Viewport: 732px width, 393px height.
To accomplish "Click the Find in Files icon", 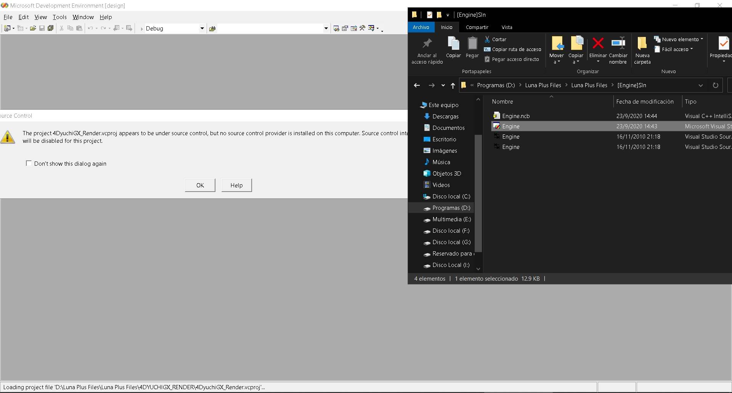I will (212, 28).
